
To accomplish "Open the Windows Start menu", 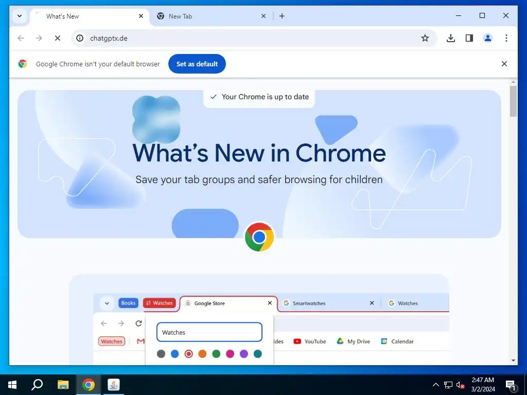I will [x=12, y=385].
